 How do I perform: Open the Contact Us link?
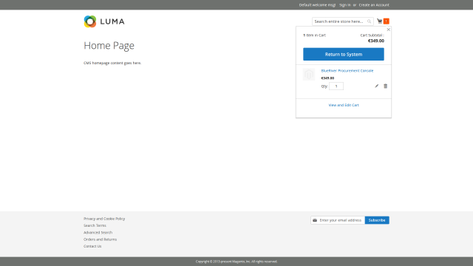tap(92, 246)
